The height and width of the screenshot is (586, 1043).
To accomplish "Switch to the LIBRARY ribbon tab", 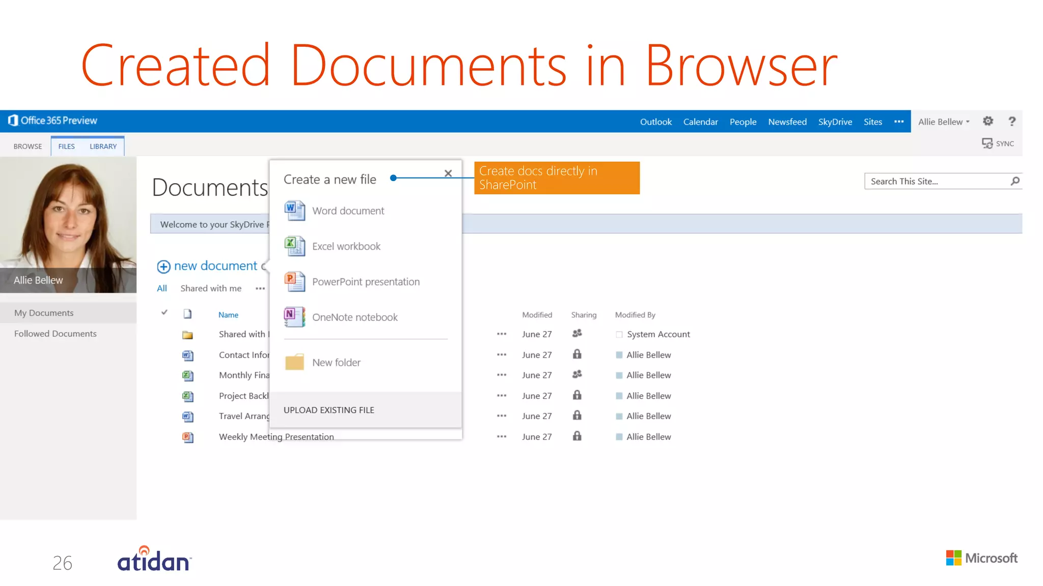I will (x=103, y=146).
